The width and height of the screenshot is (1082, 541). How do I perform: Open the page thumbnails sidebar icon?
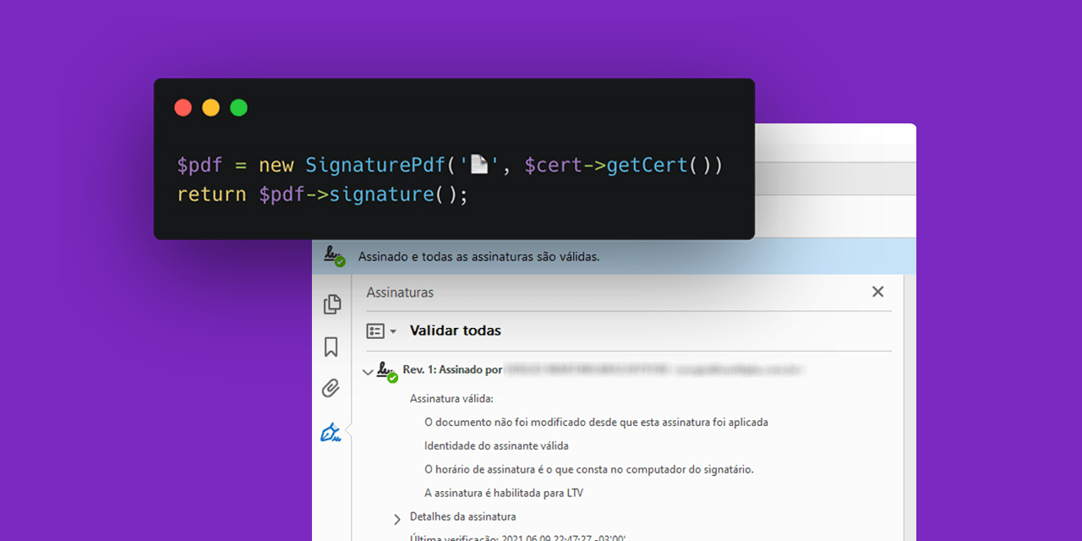(332, 304)
